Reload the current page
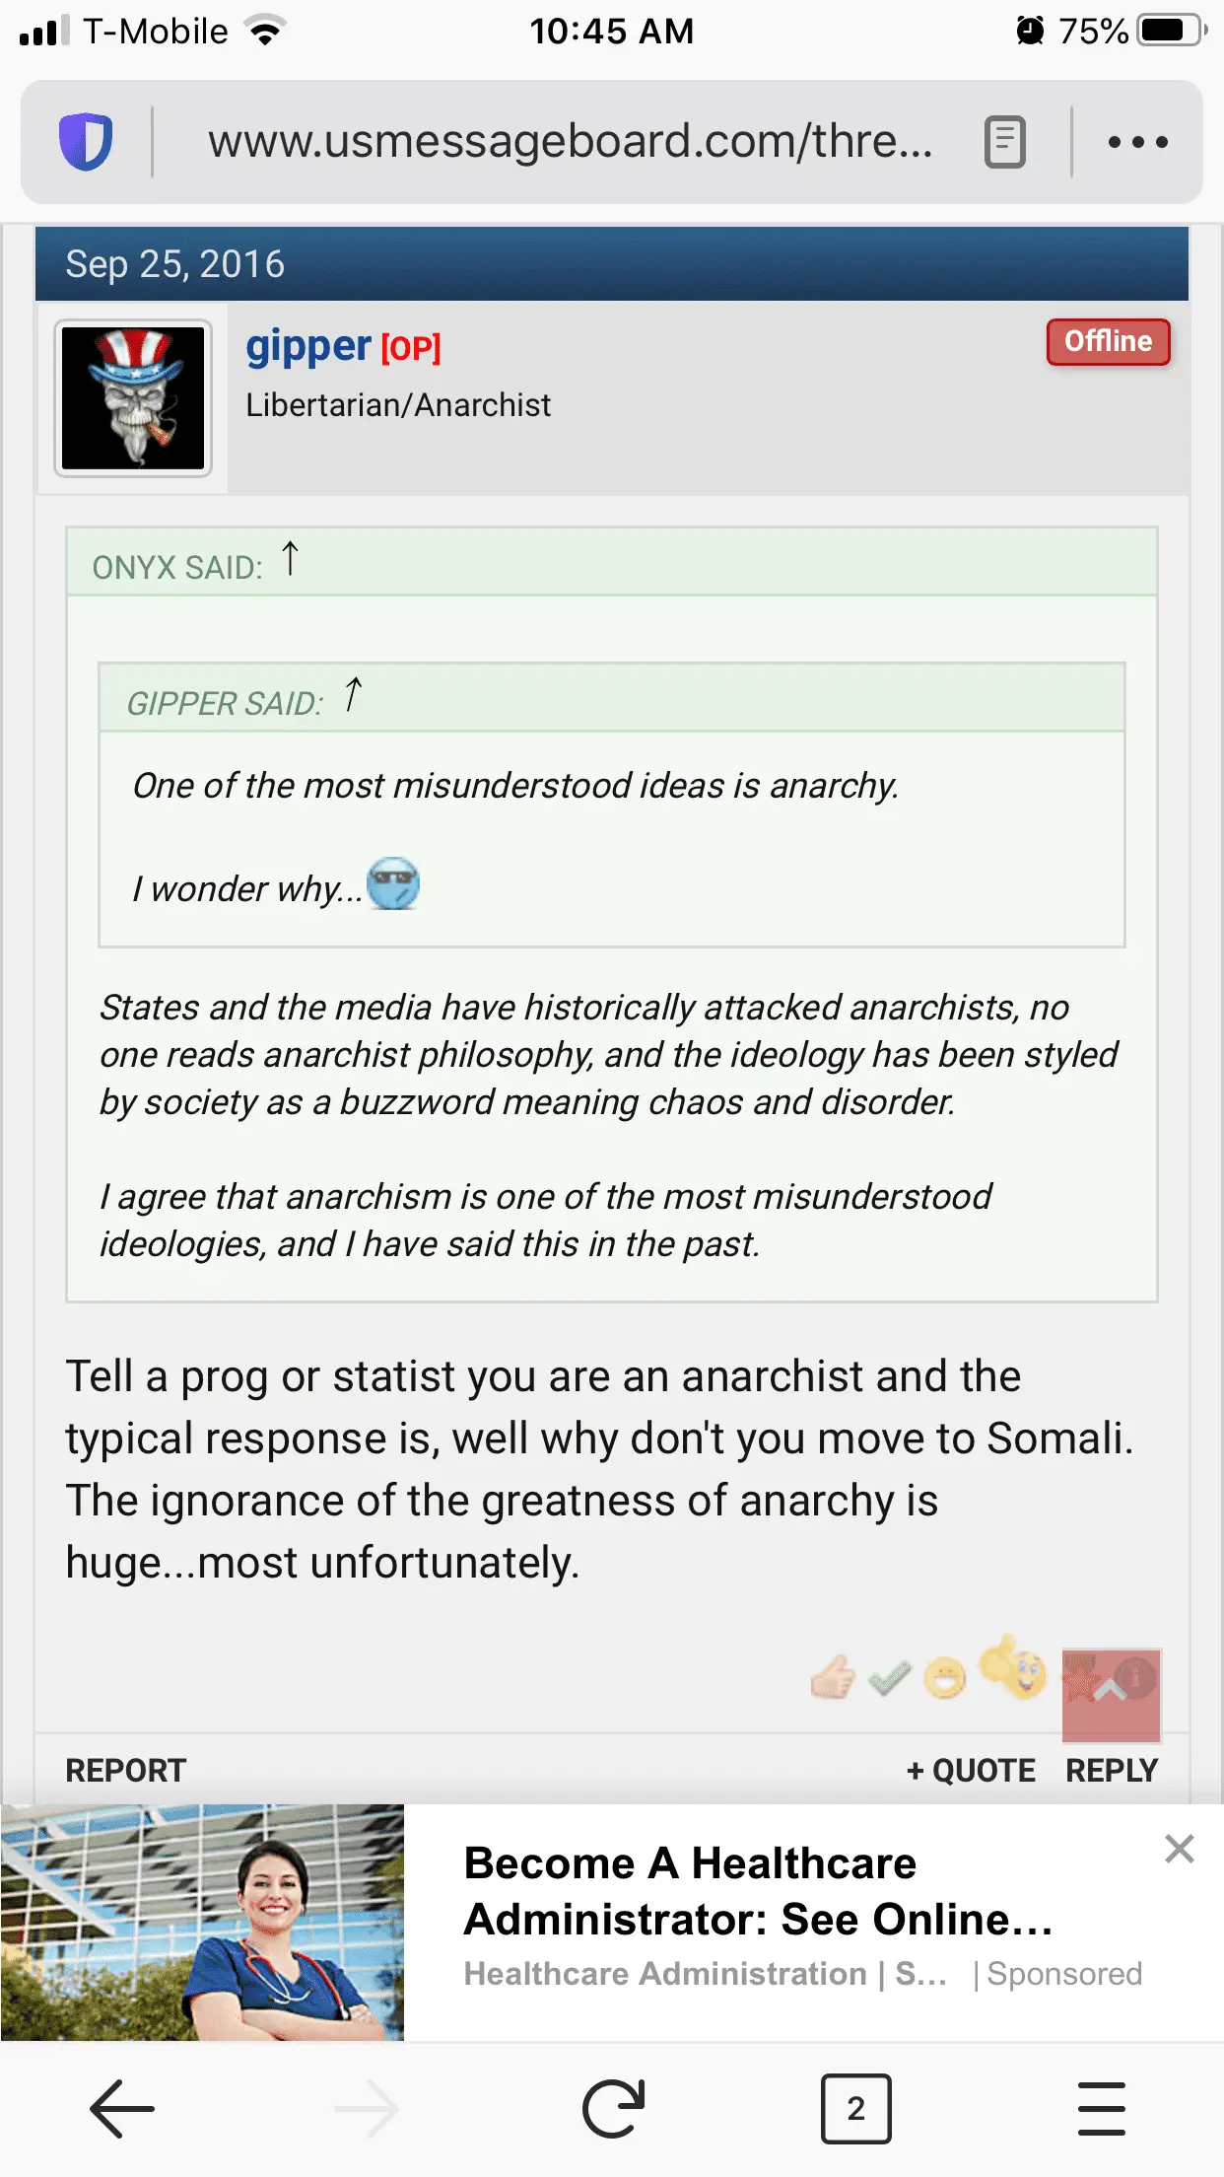Screen dimensions: 1224x2177 point(613,2109)
